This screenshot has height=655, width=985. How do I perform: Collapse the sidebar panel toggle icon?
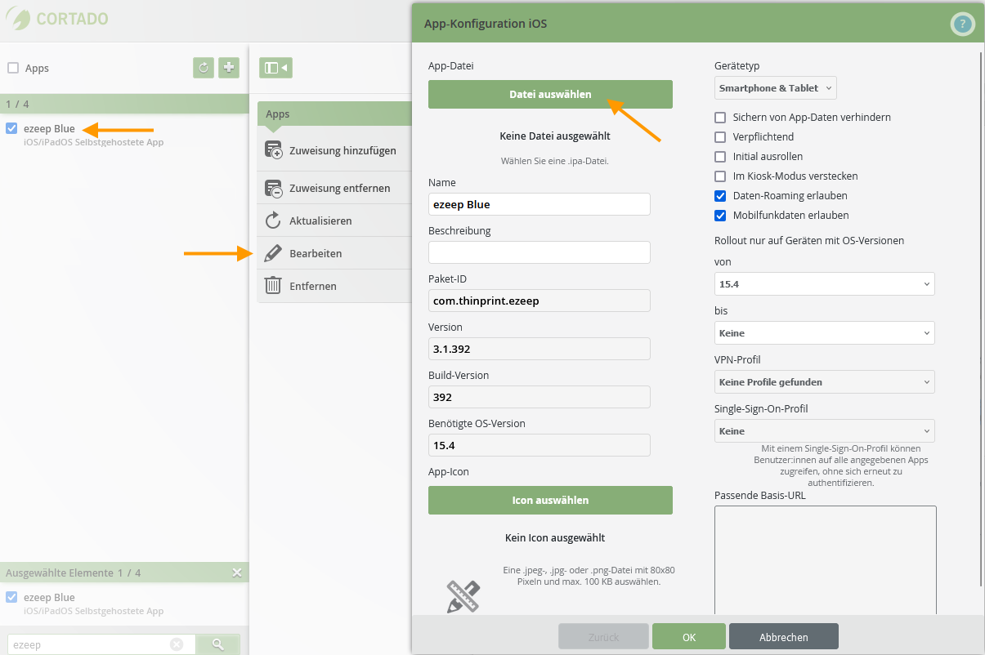click(275, 68)
